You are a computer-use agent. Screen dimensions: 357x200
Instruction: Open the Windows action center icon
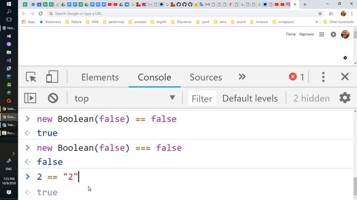click(9, 192)
